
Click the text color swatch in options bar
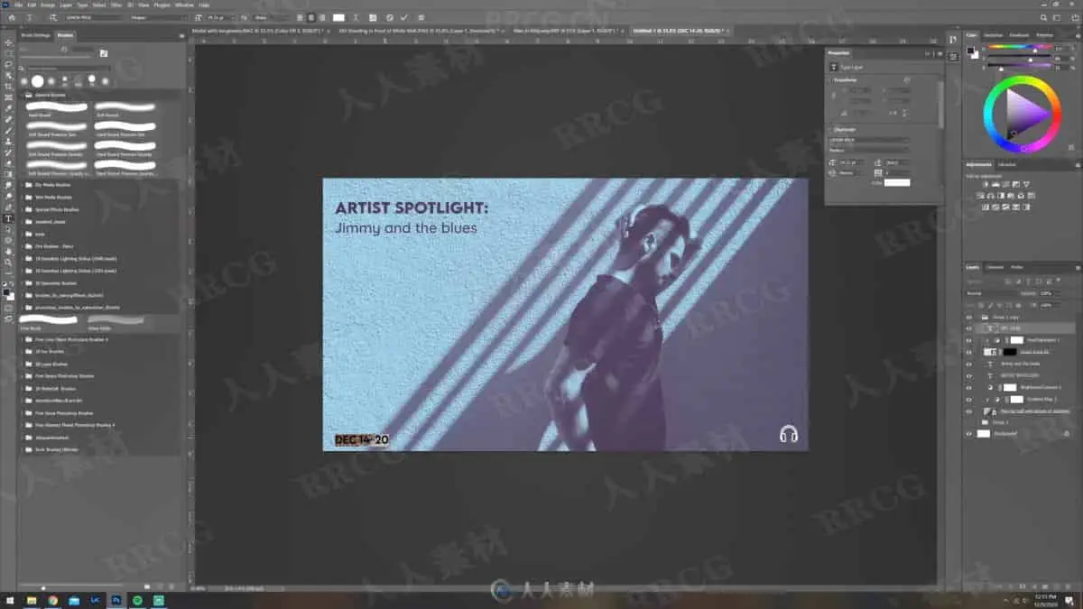pyautogui.click(x=338, y=17)
